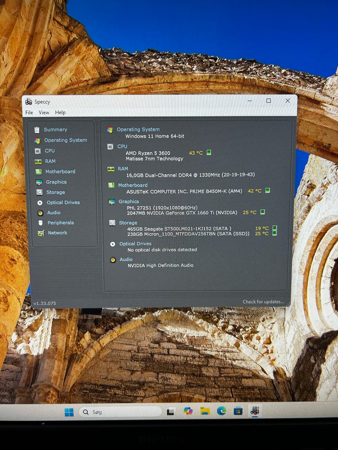Click Audio speaker icon in summary panel
Screen dimensions: 338x450
[x=113, y=260]
